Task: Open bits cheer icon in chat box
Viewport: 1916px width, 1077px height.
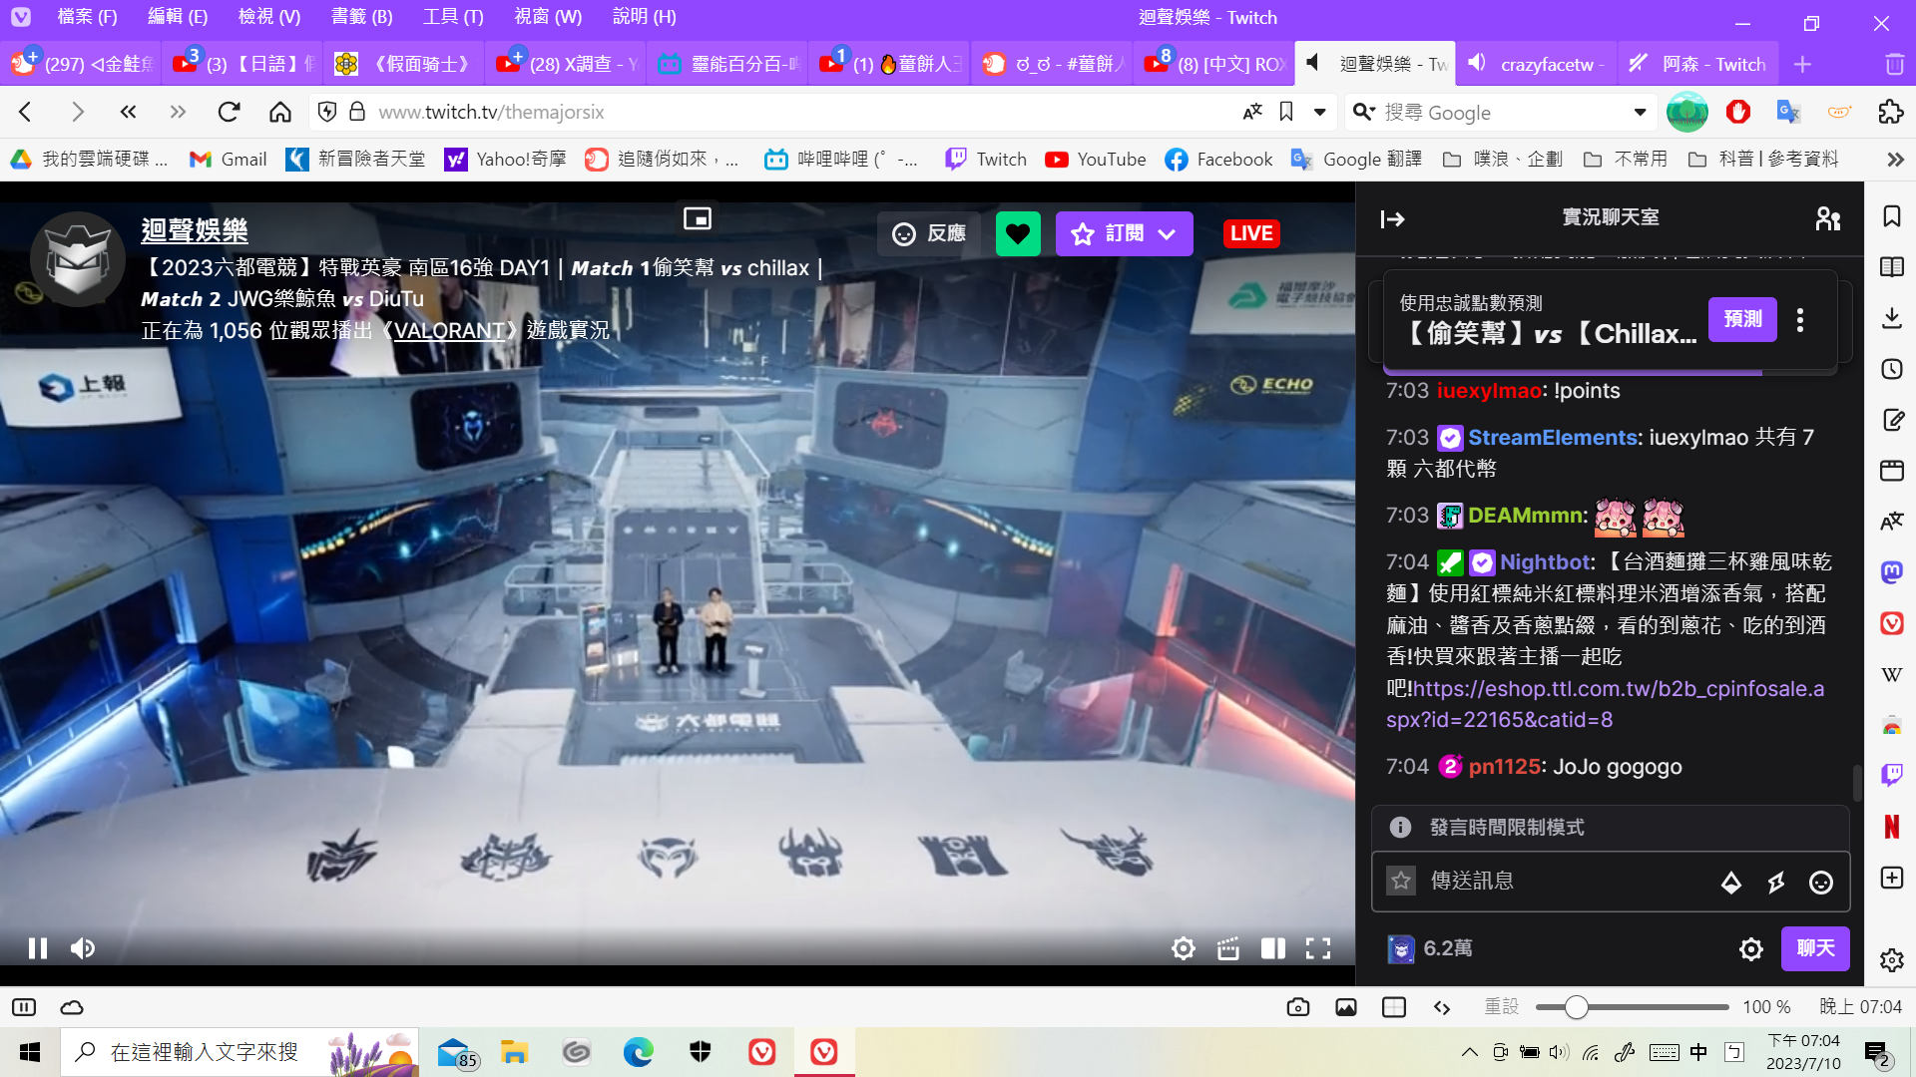Action: coord(1731,883)
